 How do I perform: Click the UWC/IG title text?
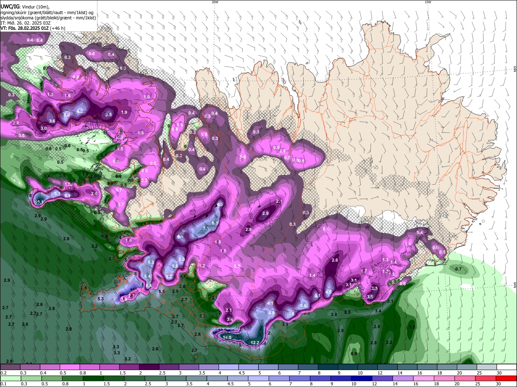(10, 6)
